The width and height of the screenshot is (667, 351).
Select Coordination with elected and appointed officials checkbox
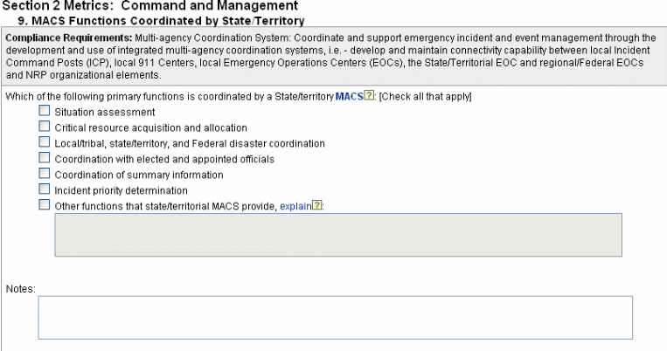click(44, 159)
